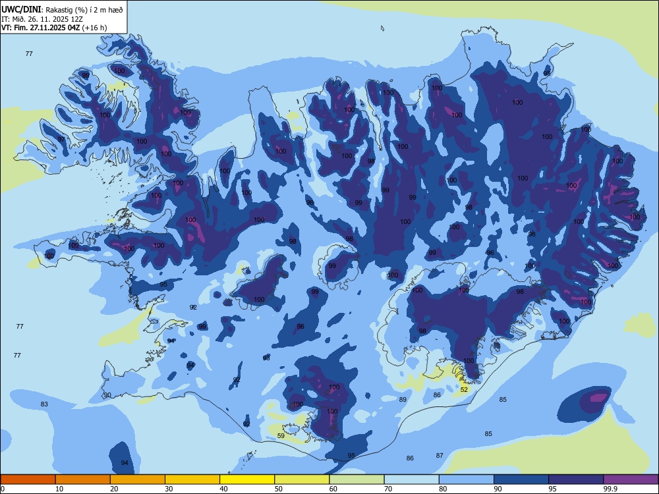Click the legend tick label '60'

(333, 489)
